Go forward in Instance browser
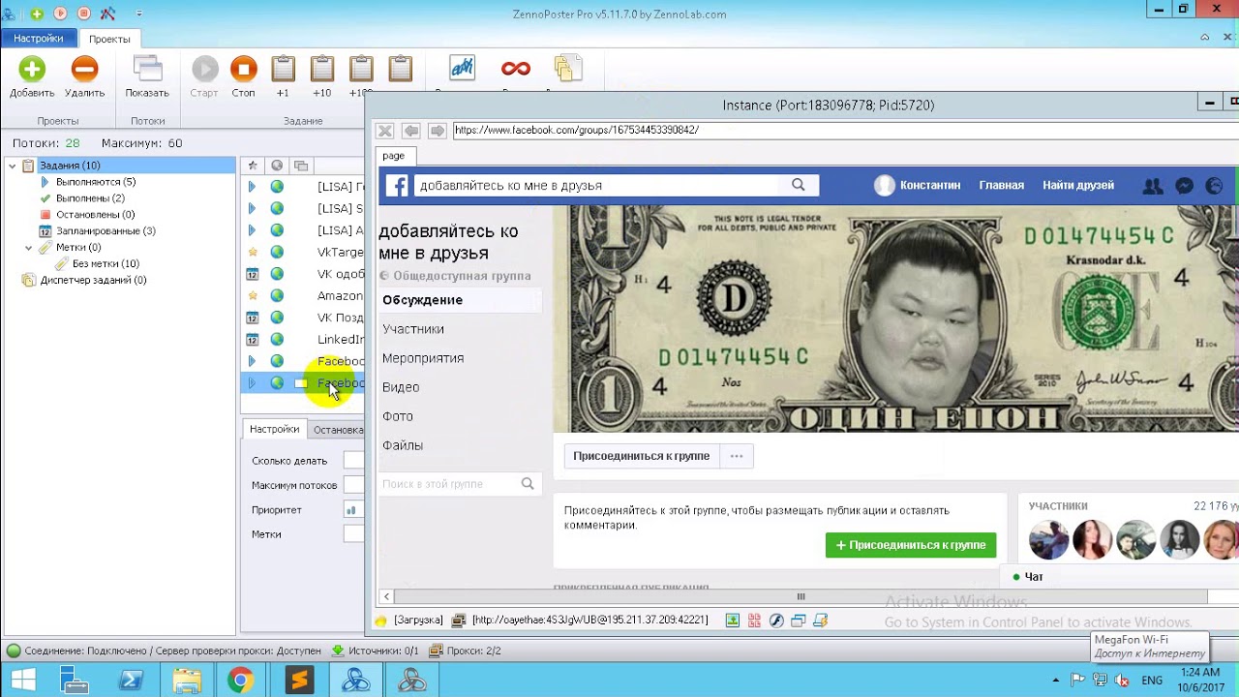This screenshot has width=1239, height=697. point(437,131)
